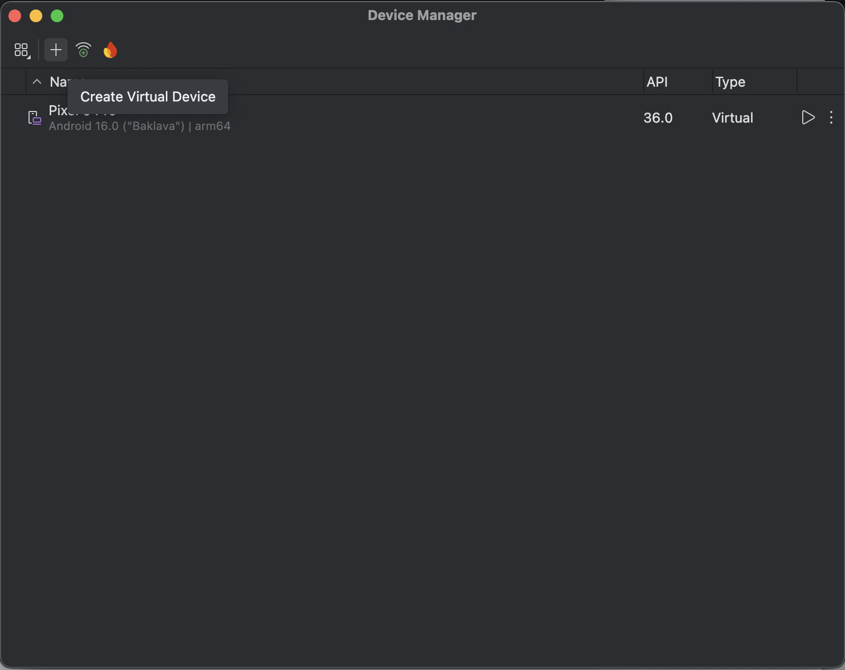Click the empty column header right of Type
Viewport: 845px width, 670px height.
click(820, 82)
